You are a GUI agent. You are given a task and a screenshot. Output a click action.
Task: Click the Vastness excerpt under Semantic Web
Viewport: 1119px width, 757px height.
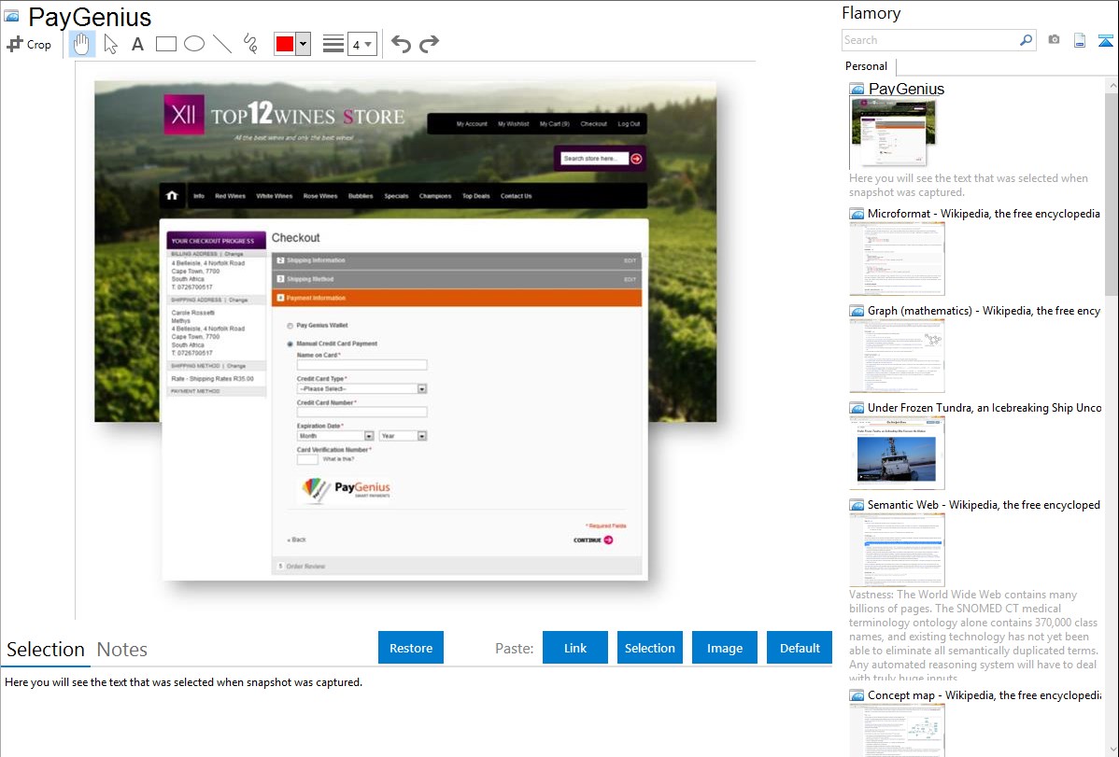click(973, 636)
